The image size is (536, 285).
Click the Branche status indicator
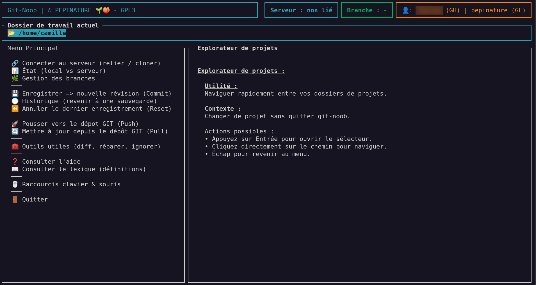pyautogui.click(x=366, y=10)
